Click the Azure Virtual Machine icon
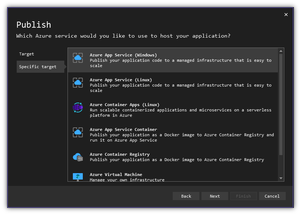The height and width of the screenshot is (215, 301). [78, 177]
